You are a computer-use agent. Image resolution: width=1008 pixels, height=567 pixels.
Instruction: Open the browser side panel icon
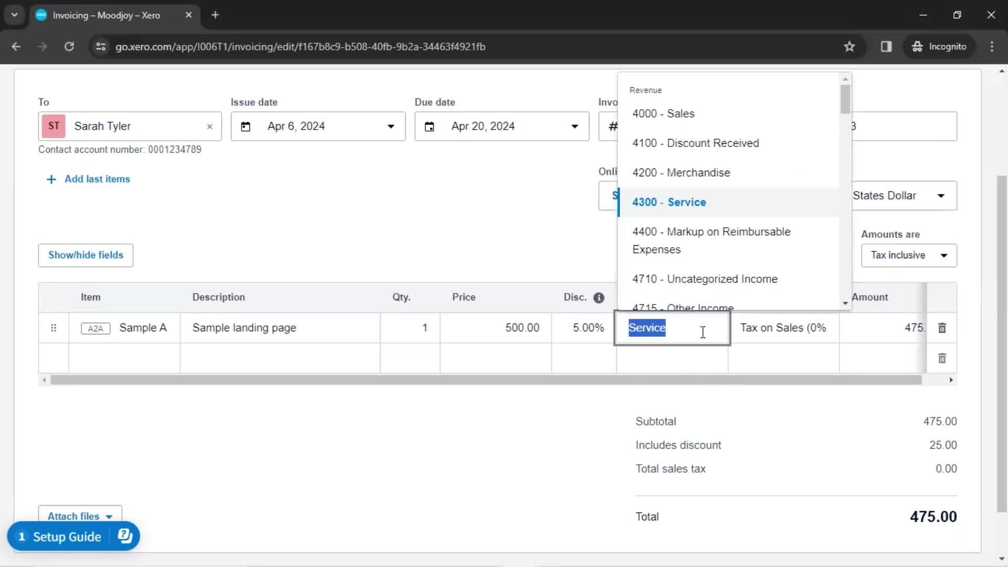click(886, 47)
